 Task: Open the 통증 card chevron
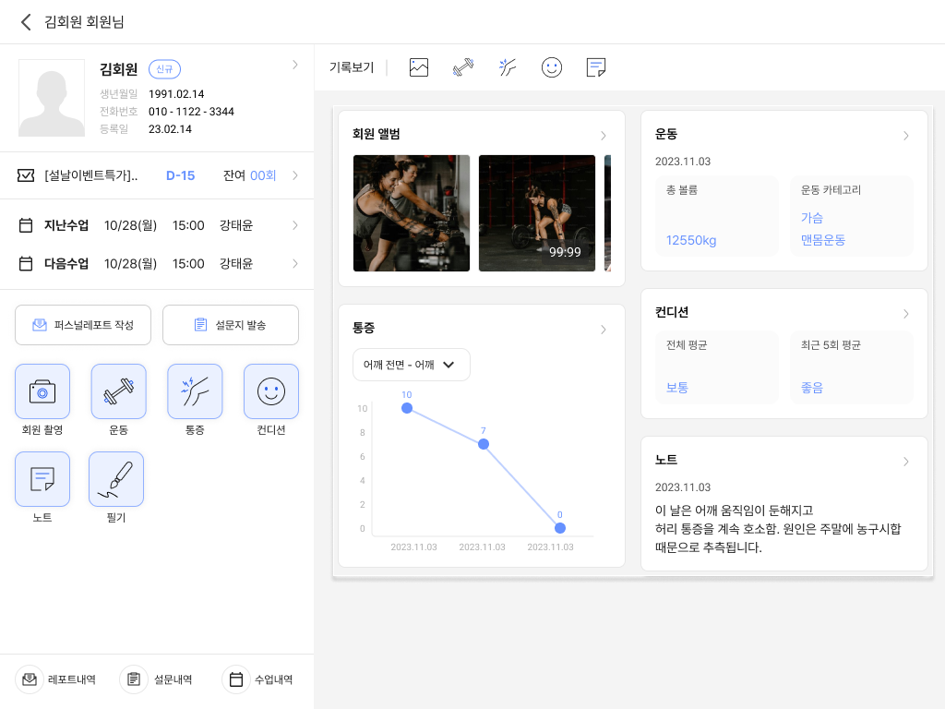(604, 330)
